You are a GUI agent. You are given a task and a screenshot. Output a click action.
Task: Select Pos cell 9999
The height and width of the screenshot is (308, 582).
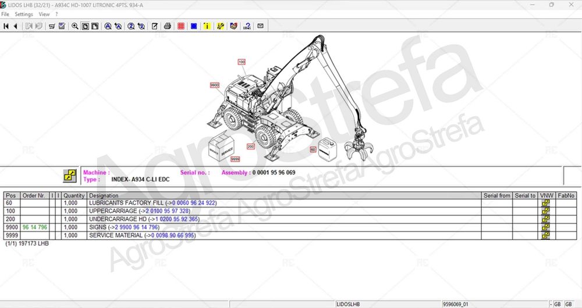[x=12, y=235]
